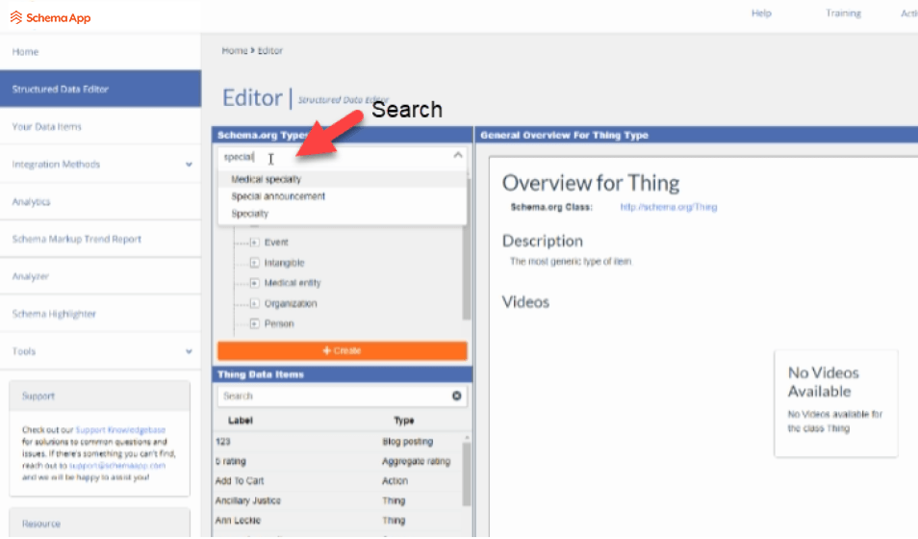The width and height of the screenshot is (918, 539).
Task: Sort by the Label column header
Action: (x=240, y=421)
